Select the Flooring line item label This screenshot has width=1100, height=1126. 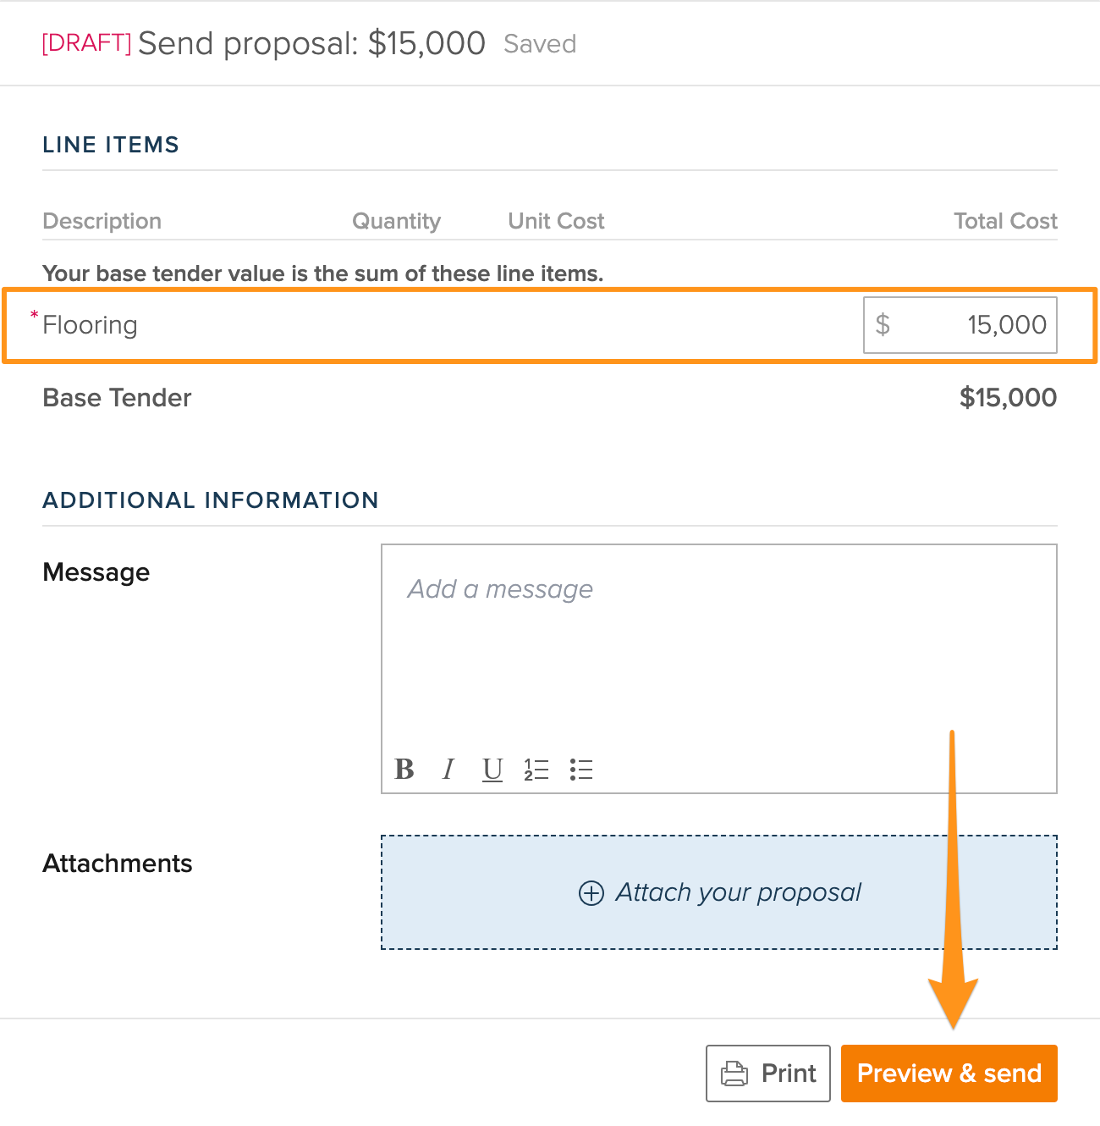coord(90,325)
